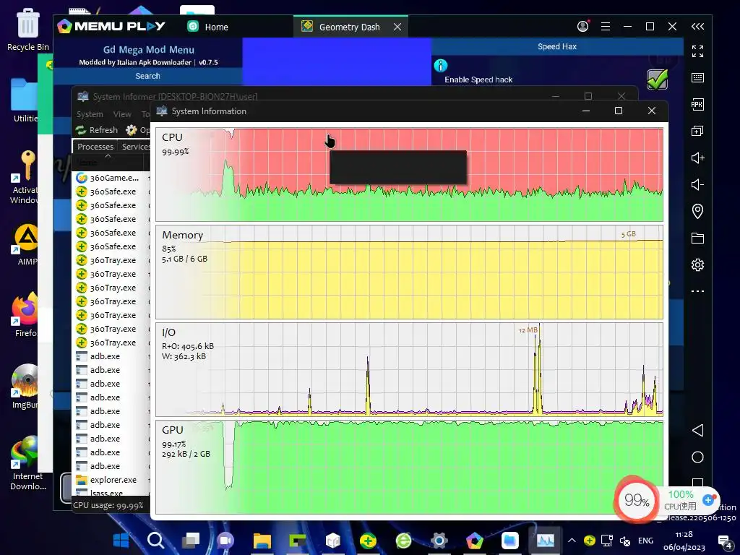Open taskbar Search magnifier
Screen dimensions: 740x555
coord(156,541)
